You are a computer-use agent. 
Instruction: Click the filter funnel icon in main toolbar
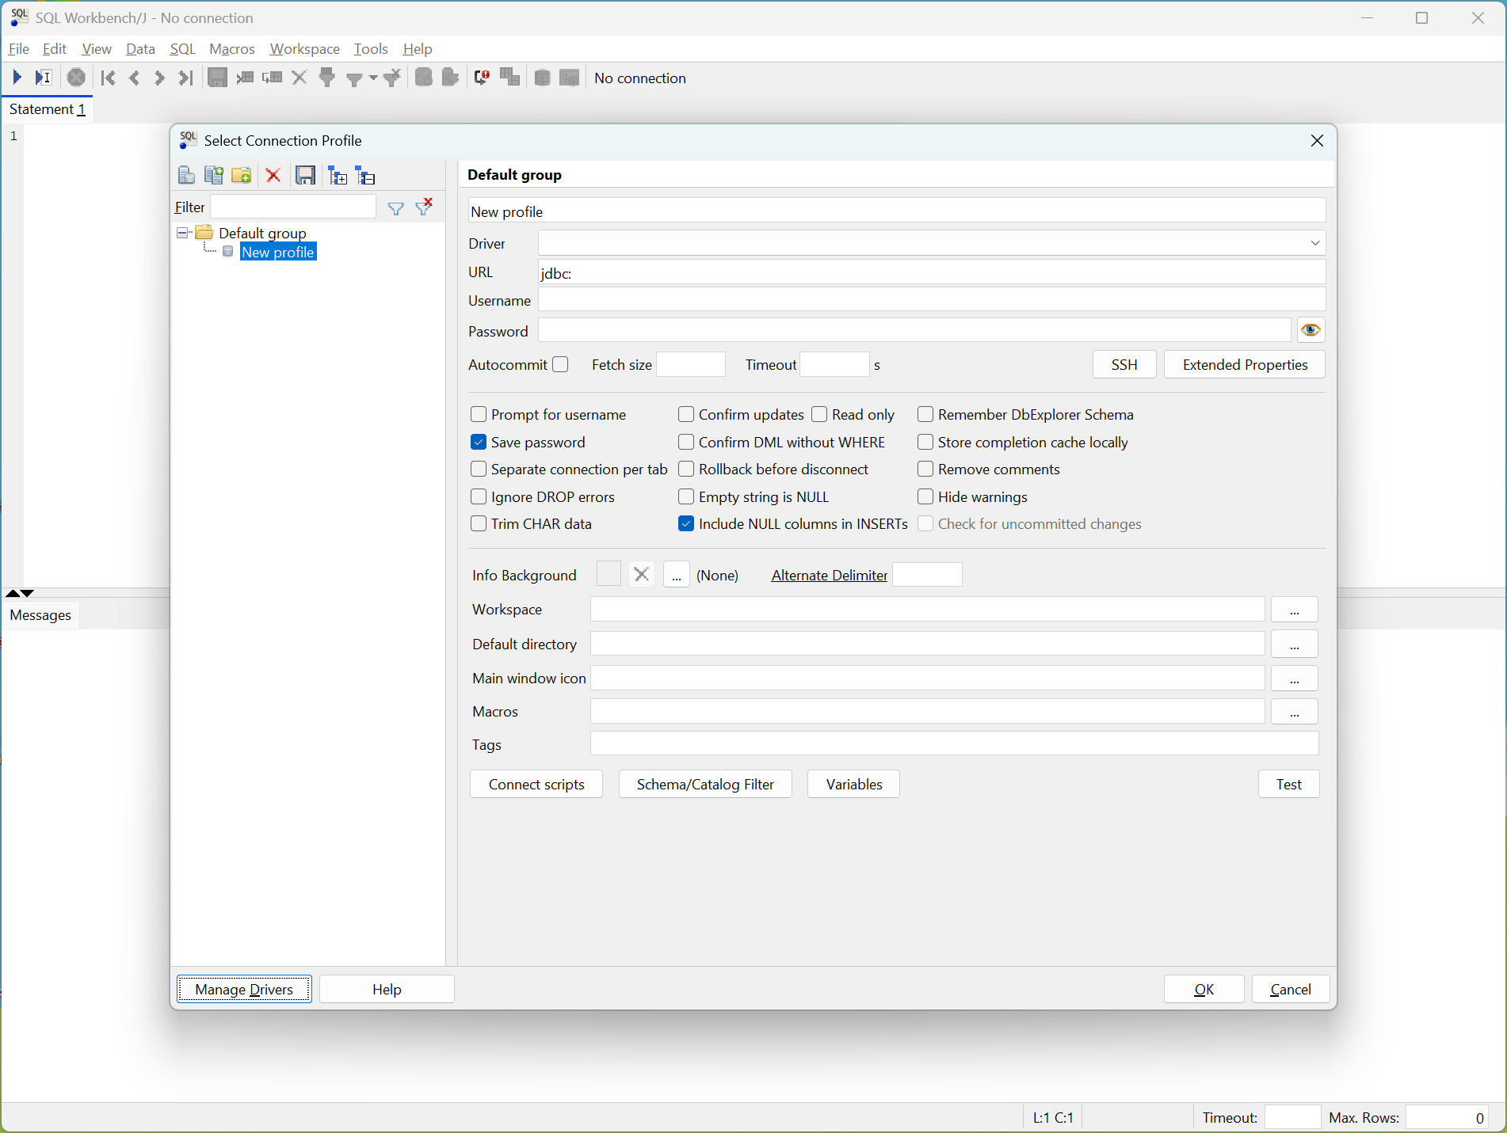[x=355, y=78]
